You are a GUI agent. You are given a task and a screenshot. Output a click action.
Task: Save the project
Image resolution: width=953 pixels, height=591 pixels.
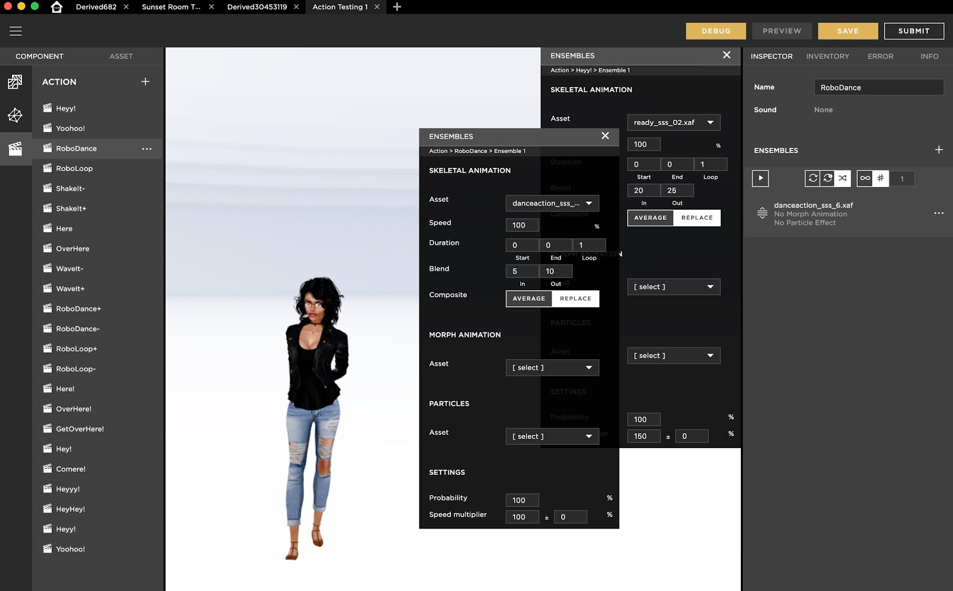848,31
